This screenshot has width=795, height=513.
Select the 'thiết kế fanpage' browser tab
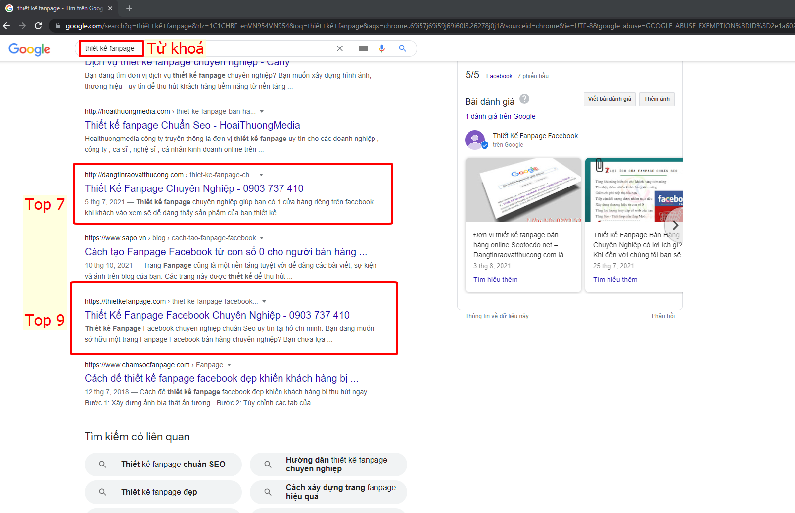[x=59, y=8]
